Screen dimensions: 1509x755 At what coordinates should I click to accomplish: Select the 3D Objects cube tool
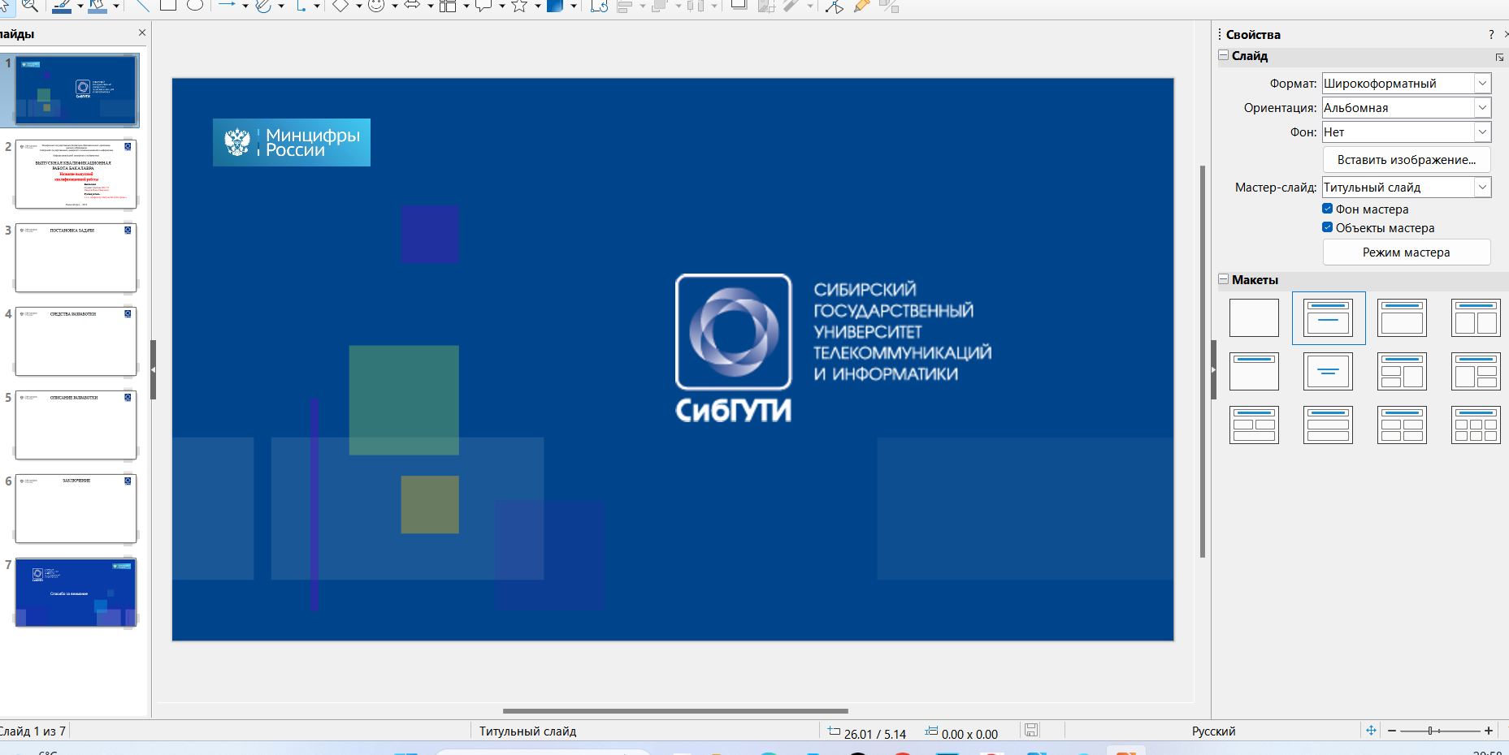click(555, 6)
